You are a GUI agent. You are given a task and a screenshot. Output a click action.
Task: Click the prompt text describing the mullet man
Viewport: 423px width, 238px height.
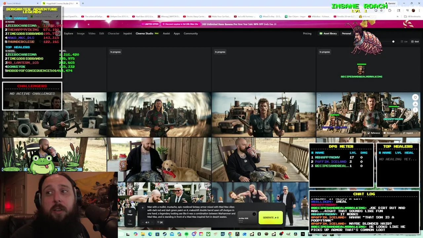tap(191, 212)
